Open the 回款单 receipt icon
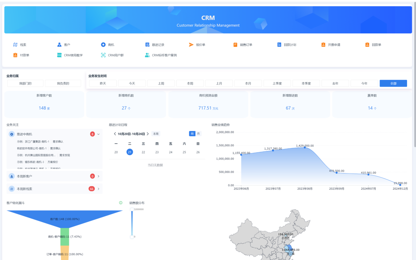 367,45
